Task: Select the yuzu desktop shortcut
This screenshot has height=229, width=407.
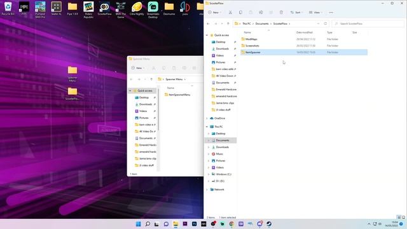Action: [185, 8]
